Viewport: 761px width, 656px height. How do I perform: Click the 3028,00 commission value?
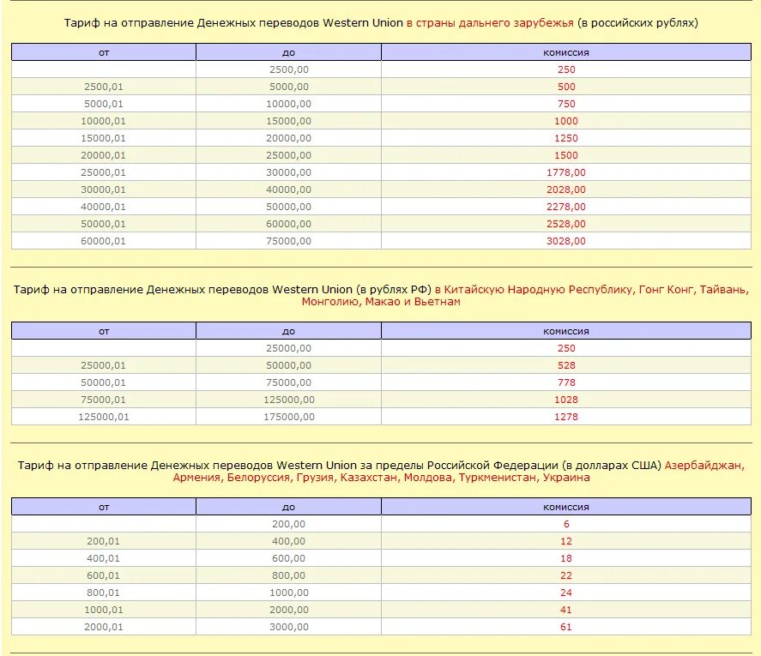pyautogui.click(x=566, y=241)
